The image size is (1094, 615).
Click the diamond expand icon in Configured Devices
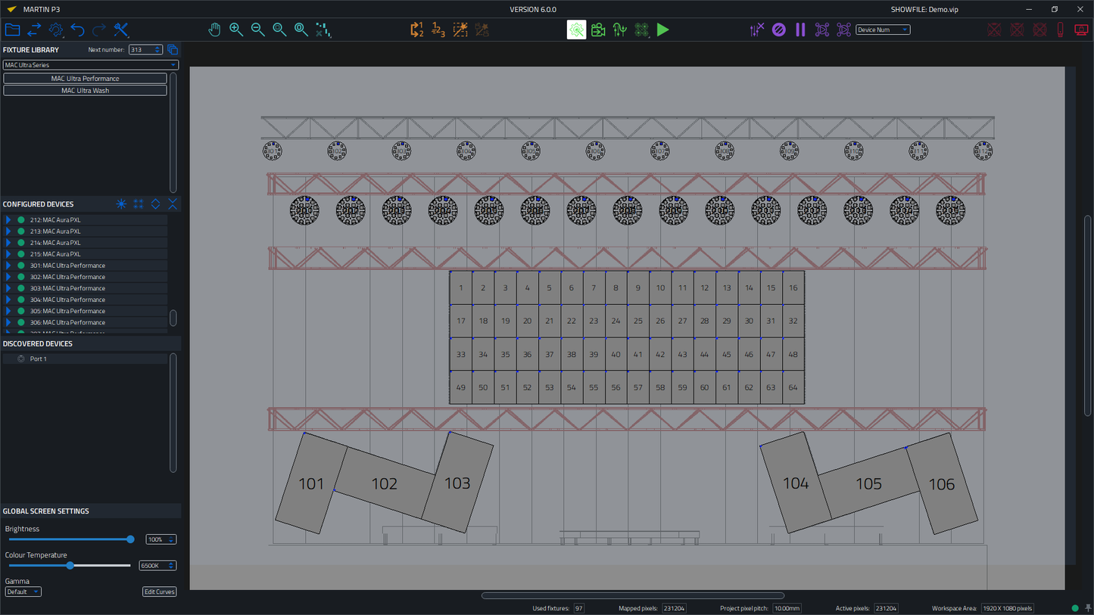click(155, 204)
